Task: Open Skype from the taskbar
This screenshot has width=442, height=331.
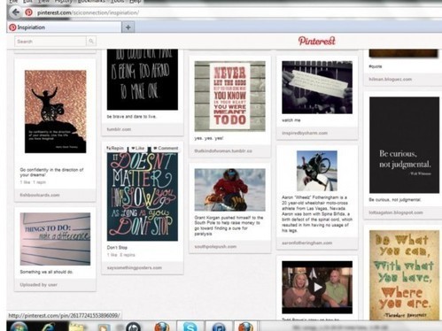Action: click(190, 327)
